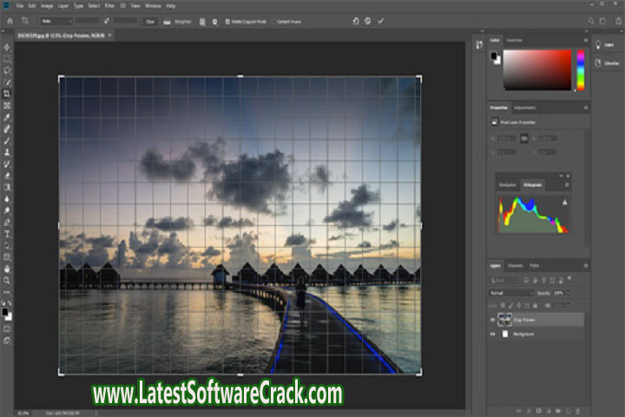Select the Crop Preview layer thumbnail
Viewport: 625px width, 417px height.
pyautogui.click(x=504, y=320)
